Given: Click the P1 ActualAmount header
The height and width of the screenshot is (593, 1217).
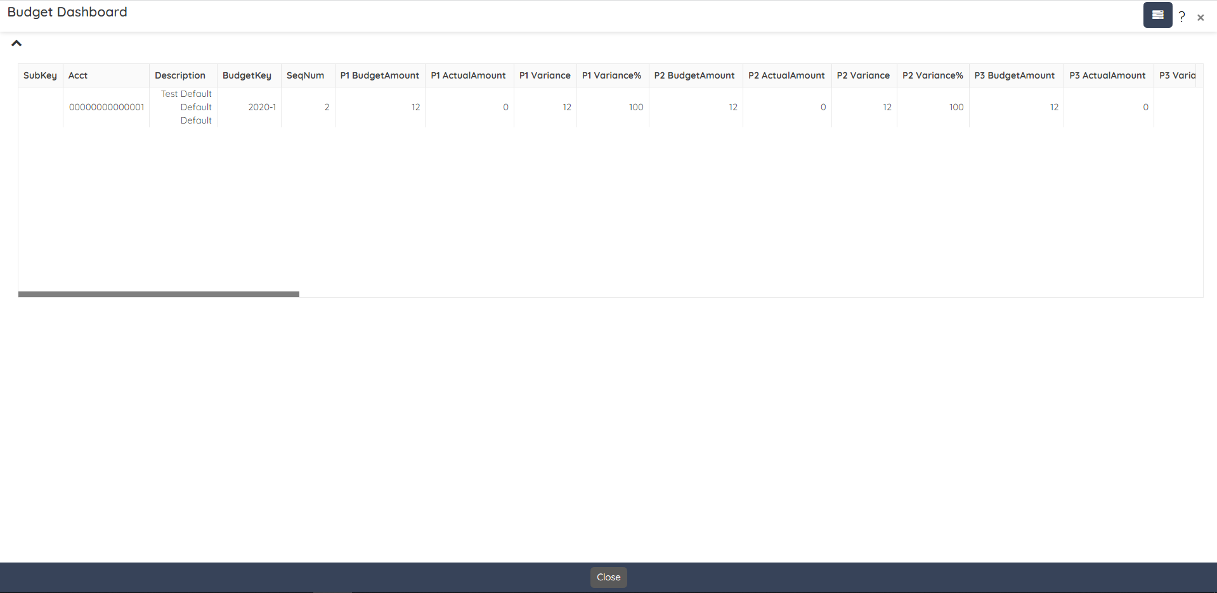Looking at the screenshot, I should pos(468,75).
